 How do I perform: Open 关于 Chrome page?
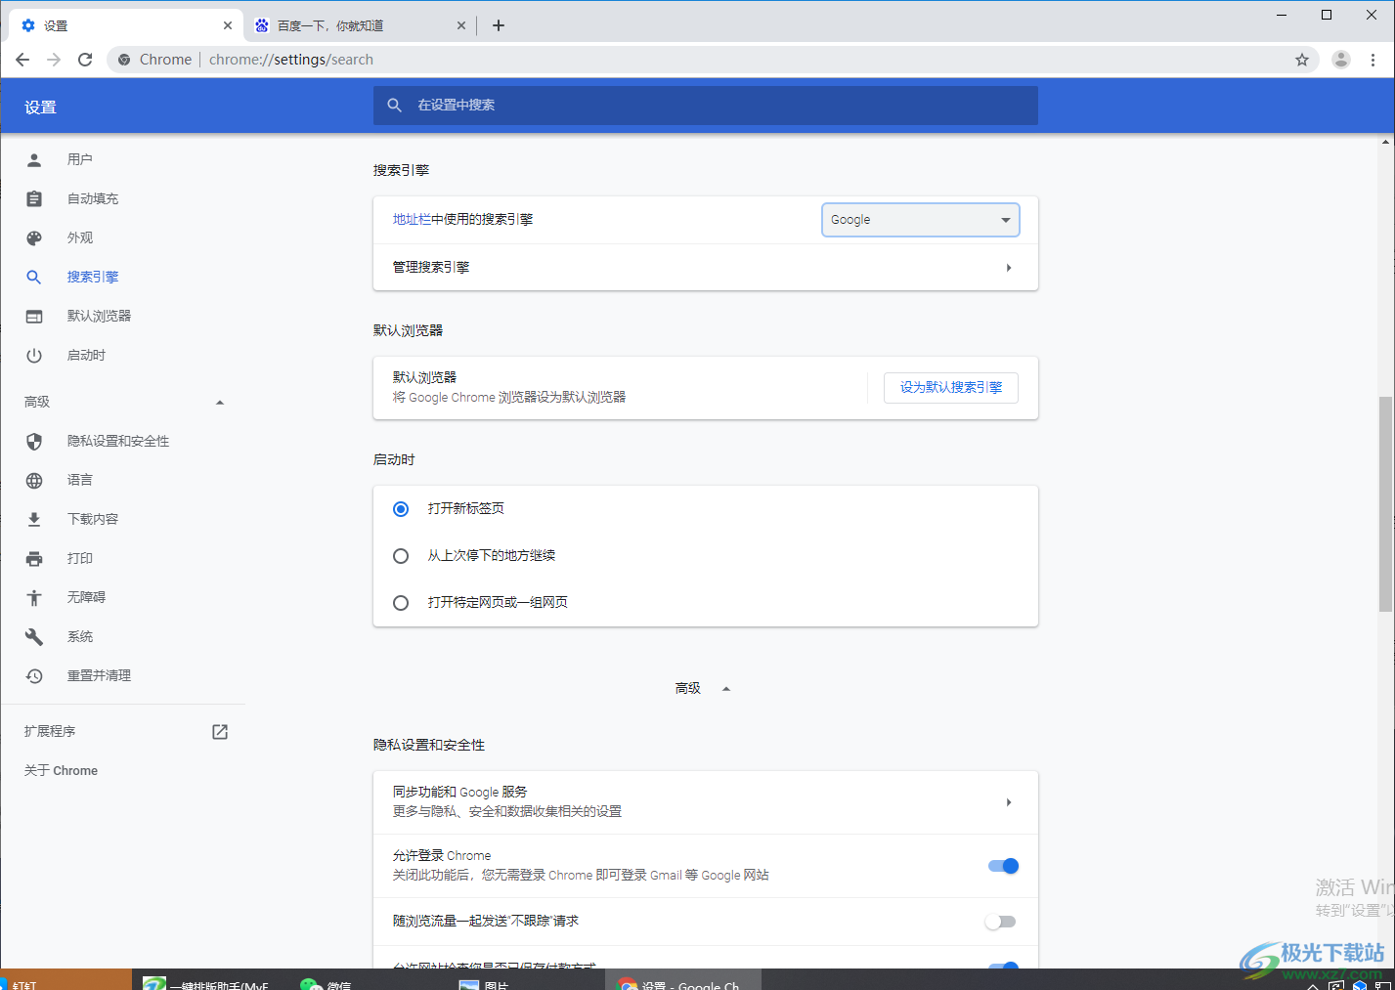coord(61,770)
